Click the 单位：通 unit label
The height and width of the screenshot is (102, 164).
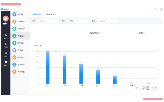(38, 46)
